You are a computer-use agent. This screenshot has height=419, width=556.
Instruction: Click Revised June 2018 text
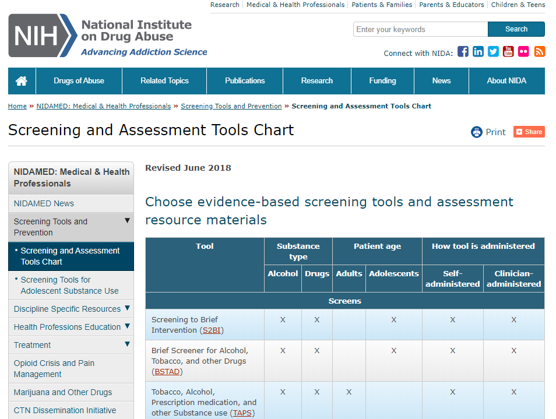(188, 168)
